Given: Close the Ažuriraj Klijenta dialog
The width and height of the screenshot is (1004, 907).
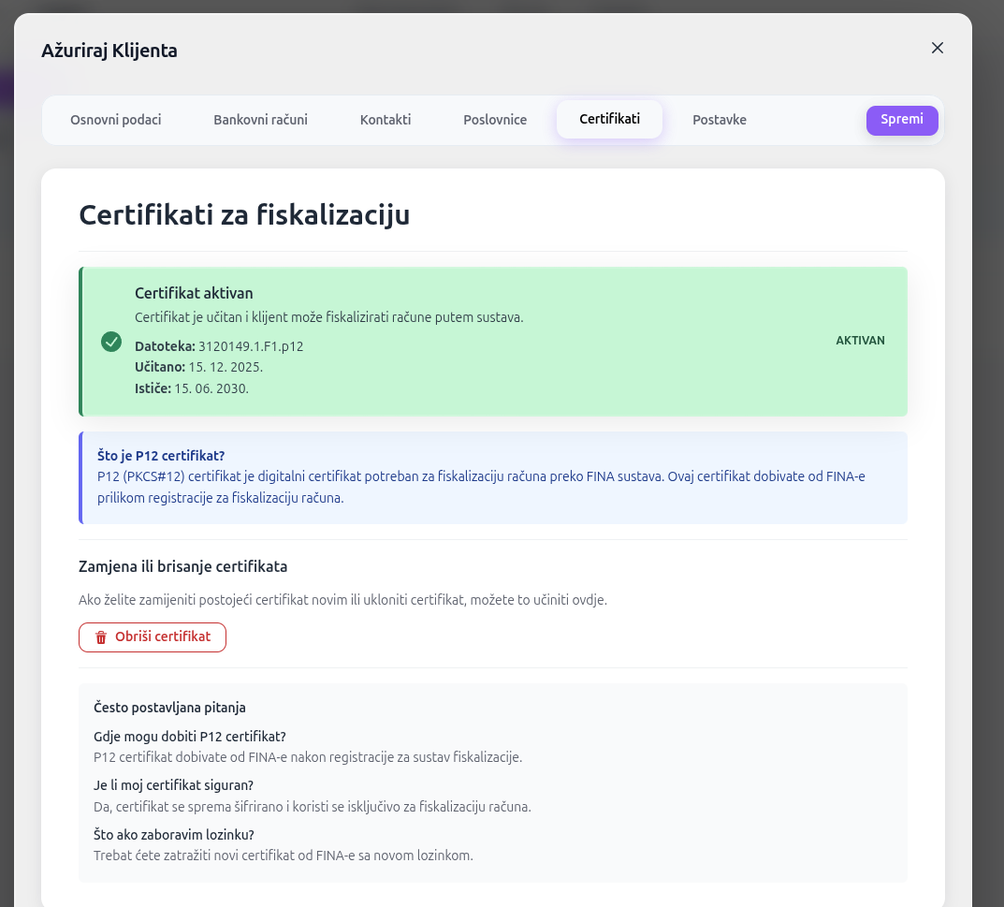Looking at the screenshot, I should pyautogui.click(x=938, y=48).
